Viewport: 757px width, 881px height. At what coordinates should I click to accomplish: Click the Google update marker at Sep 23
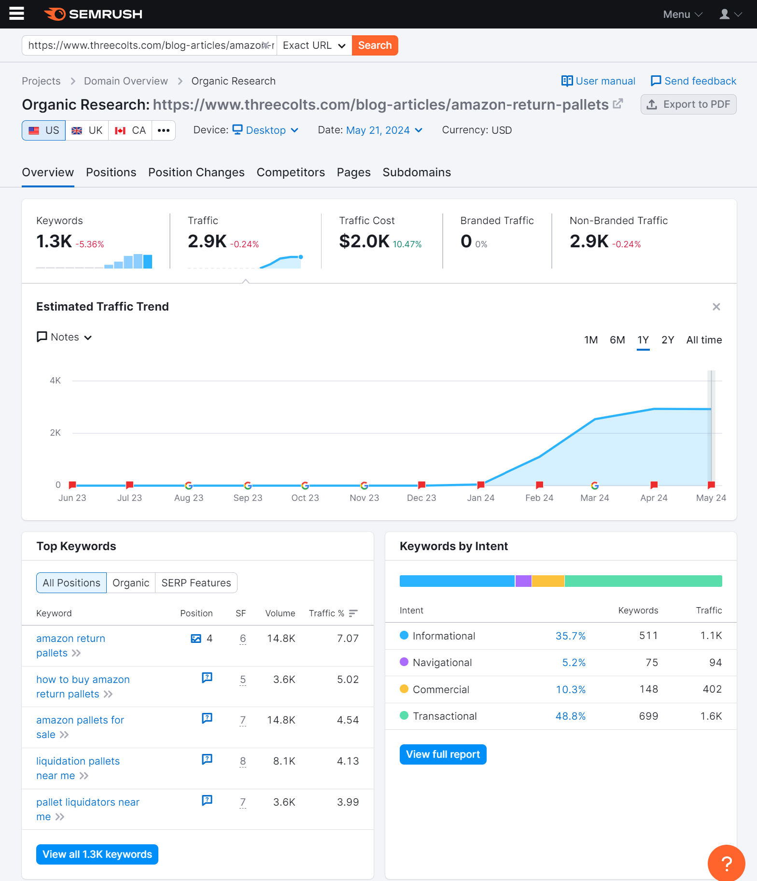point(248,485)
